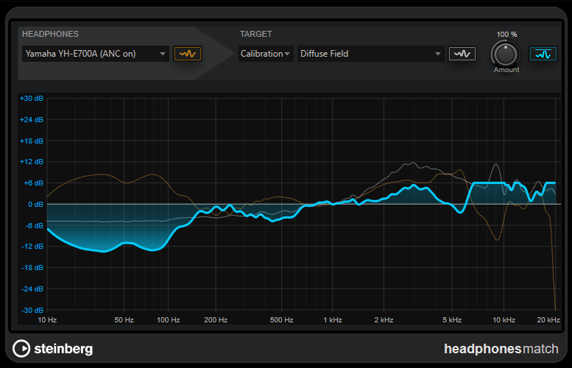Click the 20 kHz frequency label

click(548, 320)
